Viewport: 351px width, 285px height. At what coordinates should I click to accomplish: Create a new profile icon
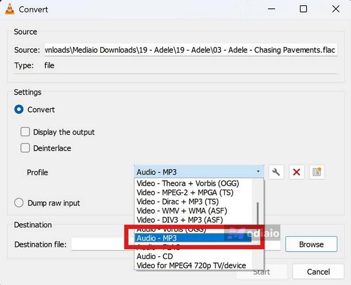(x=317, y=172)
